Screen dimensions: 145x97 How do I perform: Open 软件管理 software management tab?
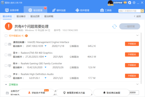click(x=82, y=10)
